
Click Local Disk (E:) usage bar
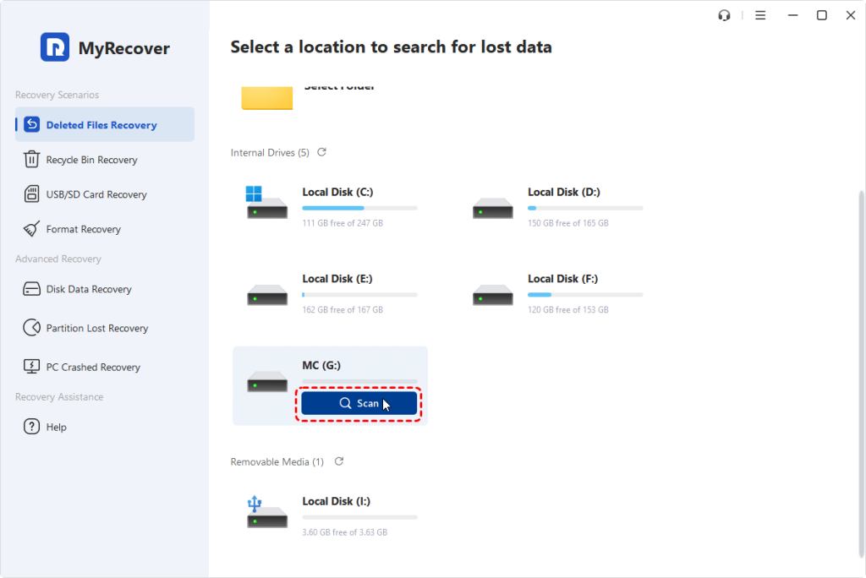coord(359,295)
